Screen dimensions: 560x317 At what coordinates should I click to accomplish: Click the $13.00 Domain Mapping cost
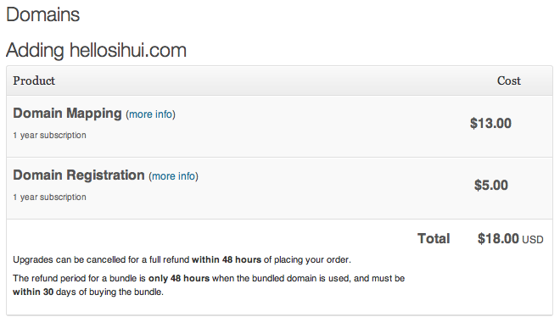(x=490, y=124)
